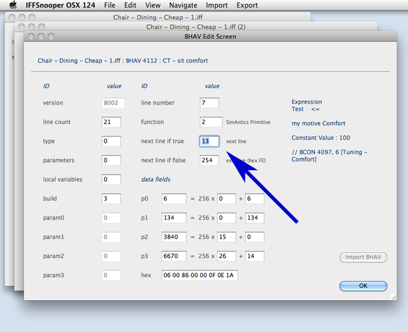Open the File menu
The height and width of the screenshot is (332, 408).
(x=110, y=5)
